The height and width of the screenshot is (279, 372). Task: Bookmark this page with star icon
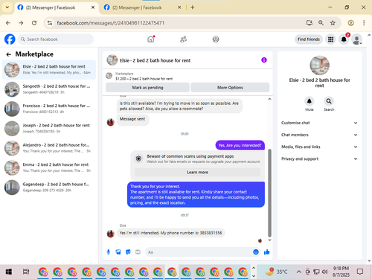click(333, 23)
